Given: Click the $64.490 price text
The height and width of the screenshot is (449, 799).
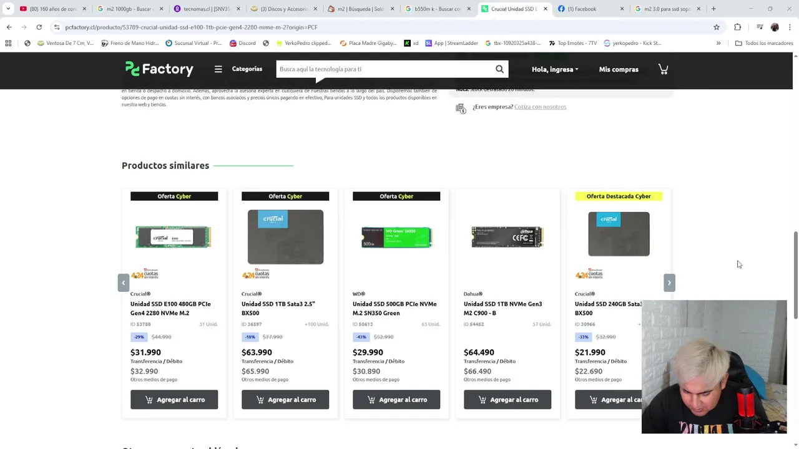Looking at the screenshot, I should [x=479, y=352].
